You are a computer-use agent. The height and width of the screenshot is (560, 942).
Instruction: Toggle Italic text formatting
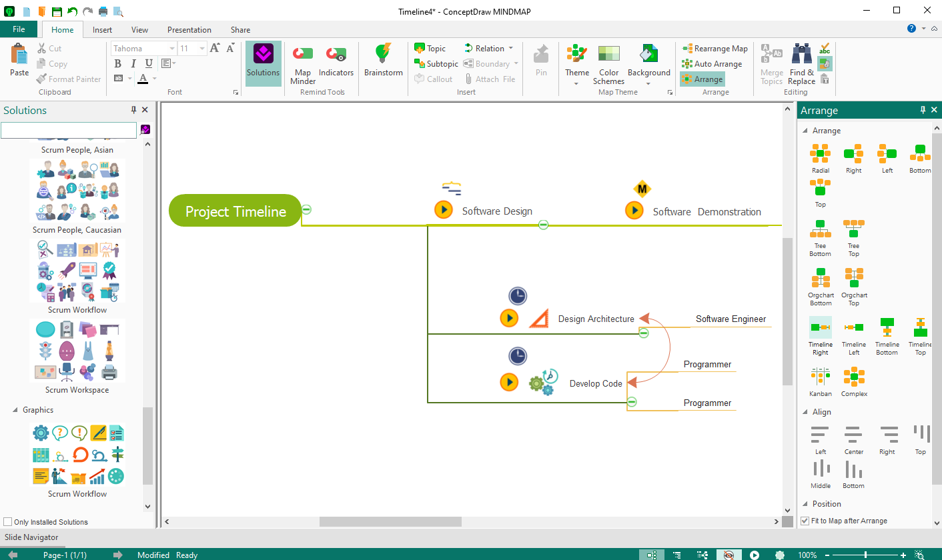coord(133,63)
